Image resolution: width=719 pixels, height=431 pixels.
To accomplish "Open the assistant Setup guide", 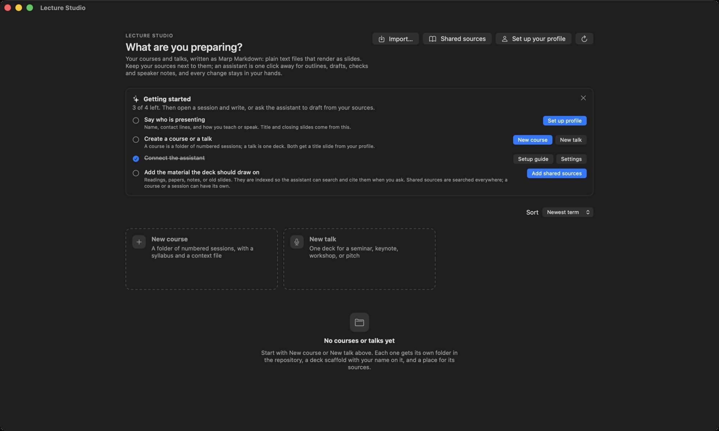I will pyautogui.click(x=533, y=159).
